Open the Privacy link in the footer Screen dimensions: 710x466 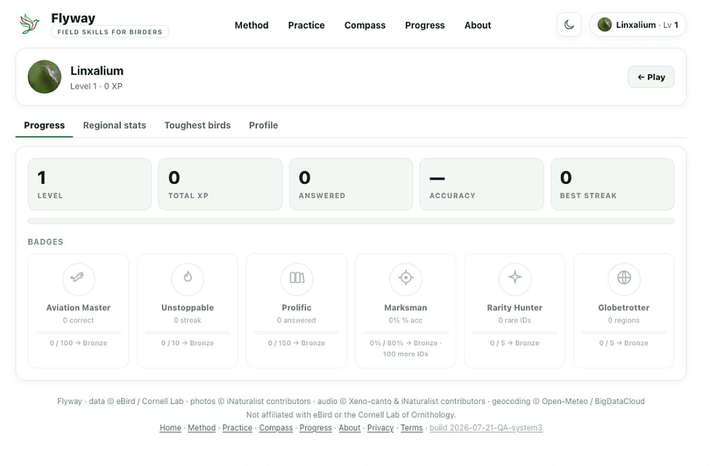[381, 428]
